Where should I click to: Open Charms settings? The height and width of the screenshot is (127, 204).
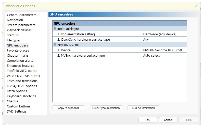tap(12, 101)
